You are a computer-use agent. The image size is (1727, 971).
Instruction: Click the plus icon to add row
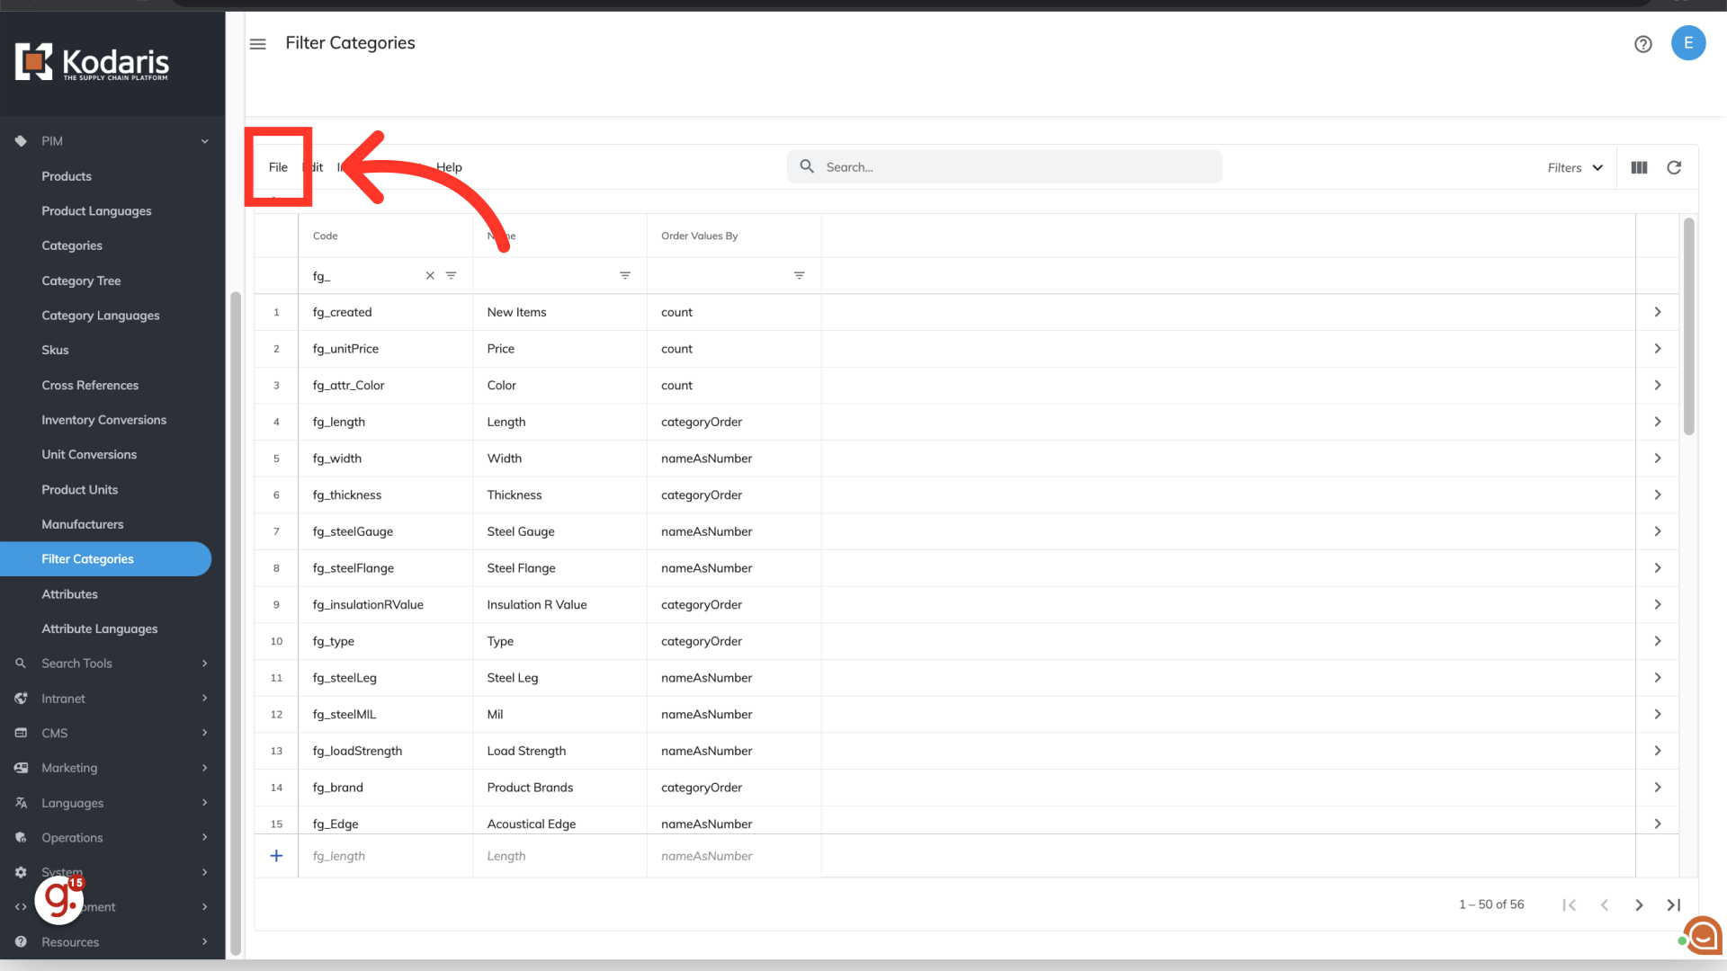point(276,856)
